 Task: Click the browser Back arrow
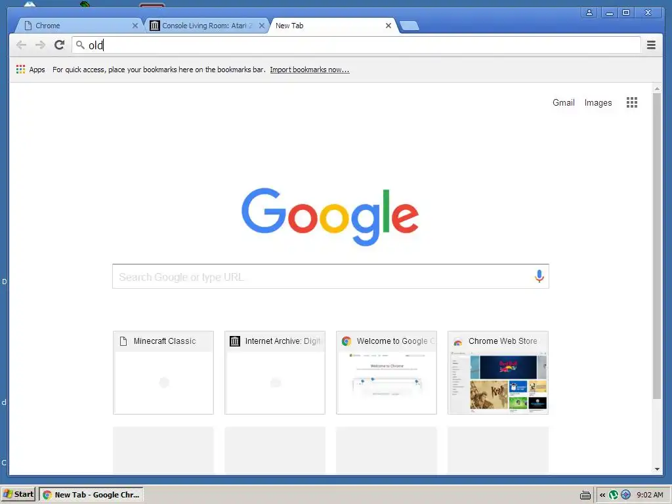(x=21, y=45)
